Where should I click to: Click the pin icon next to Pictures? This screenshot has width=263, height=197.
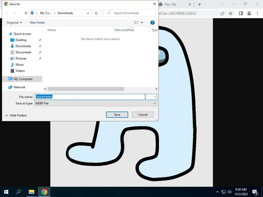40,58
